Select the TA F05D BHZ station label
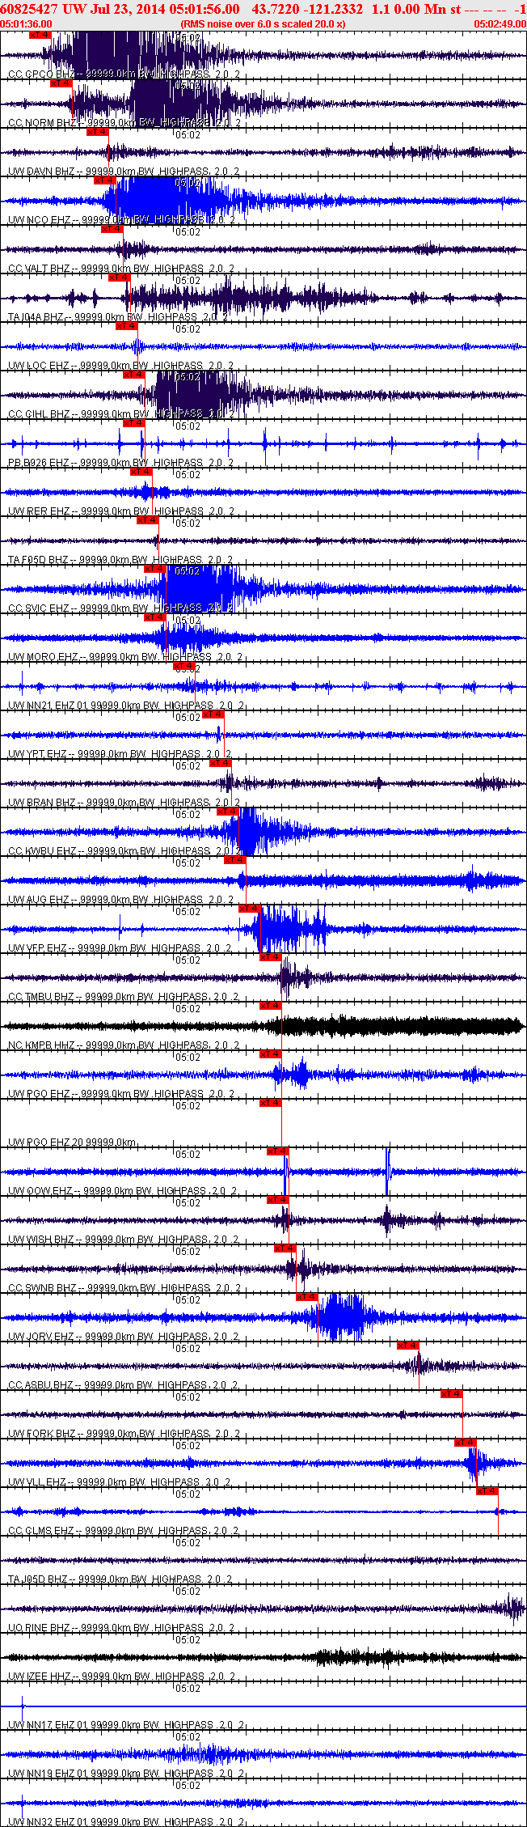Image resolution: width=527 pixels, height=1827 pixels. (121, 560)
